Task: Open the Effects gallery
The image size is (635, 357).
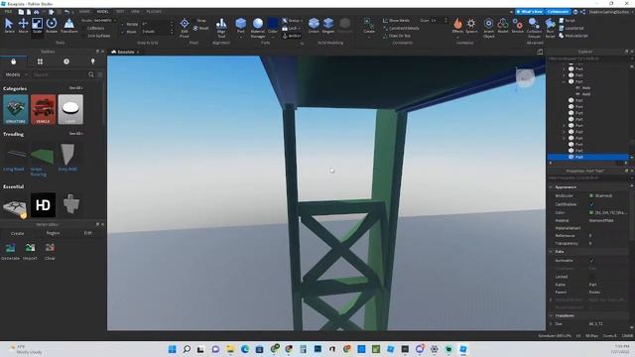Action: tap(457, 26)
